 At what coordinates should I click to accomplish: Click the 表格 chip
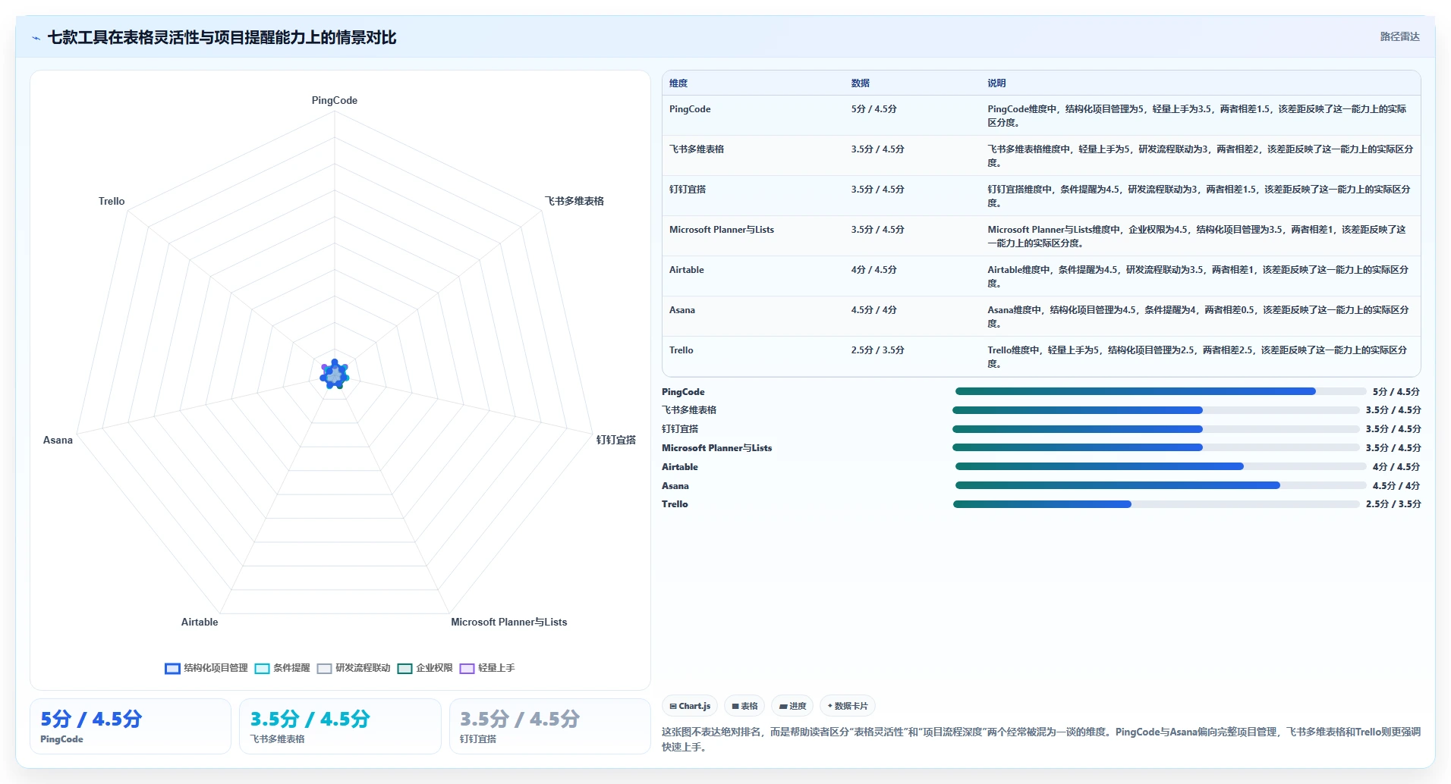pyautogui.click(x=744, y=706)
